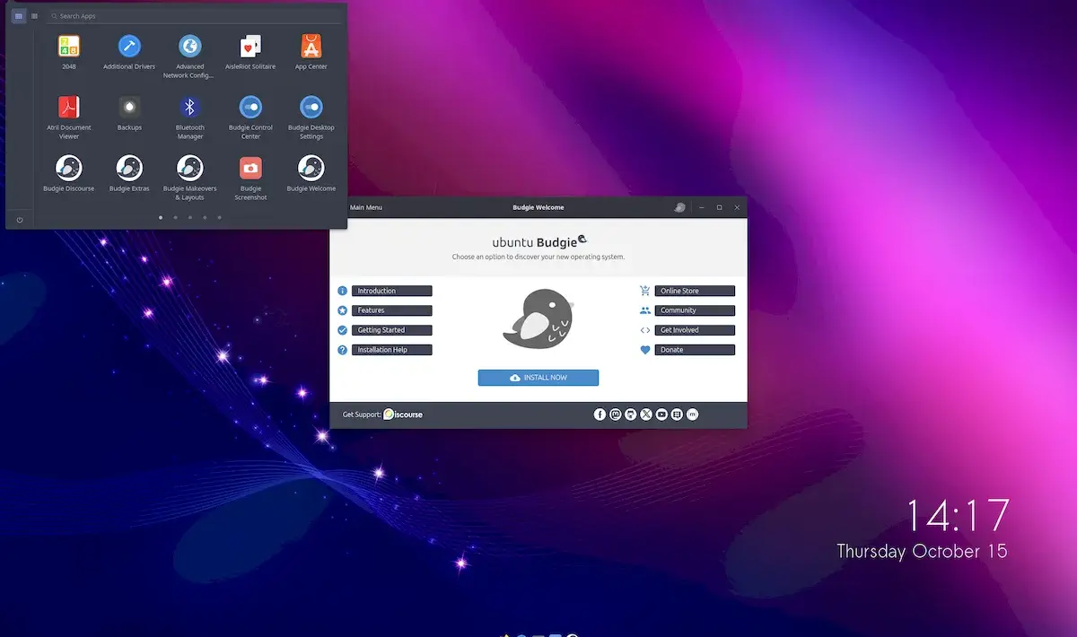Open the GitHub social link
The height and width of the screenshot is (637, 1077).
(631, 414)
